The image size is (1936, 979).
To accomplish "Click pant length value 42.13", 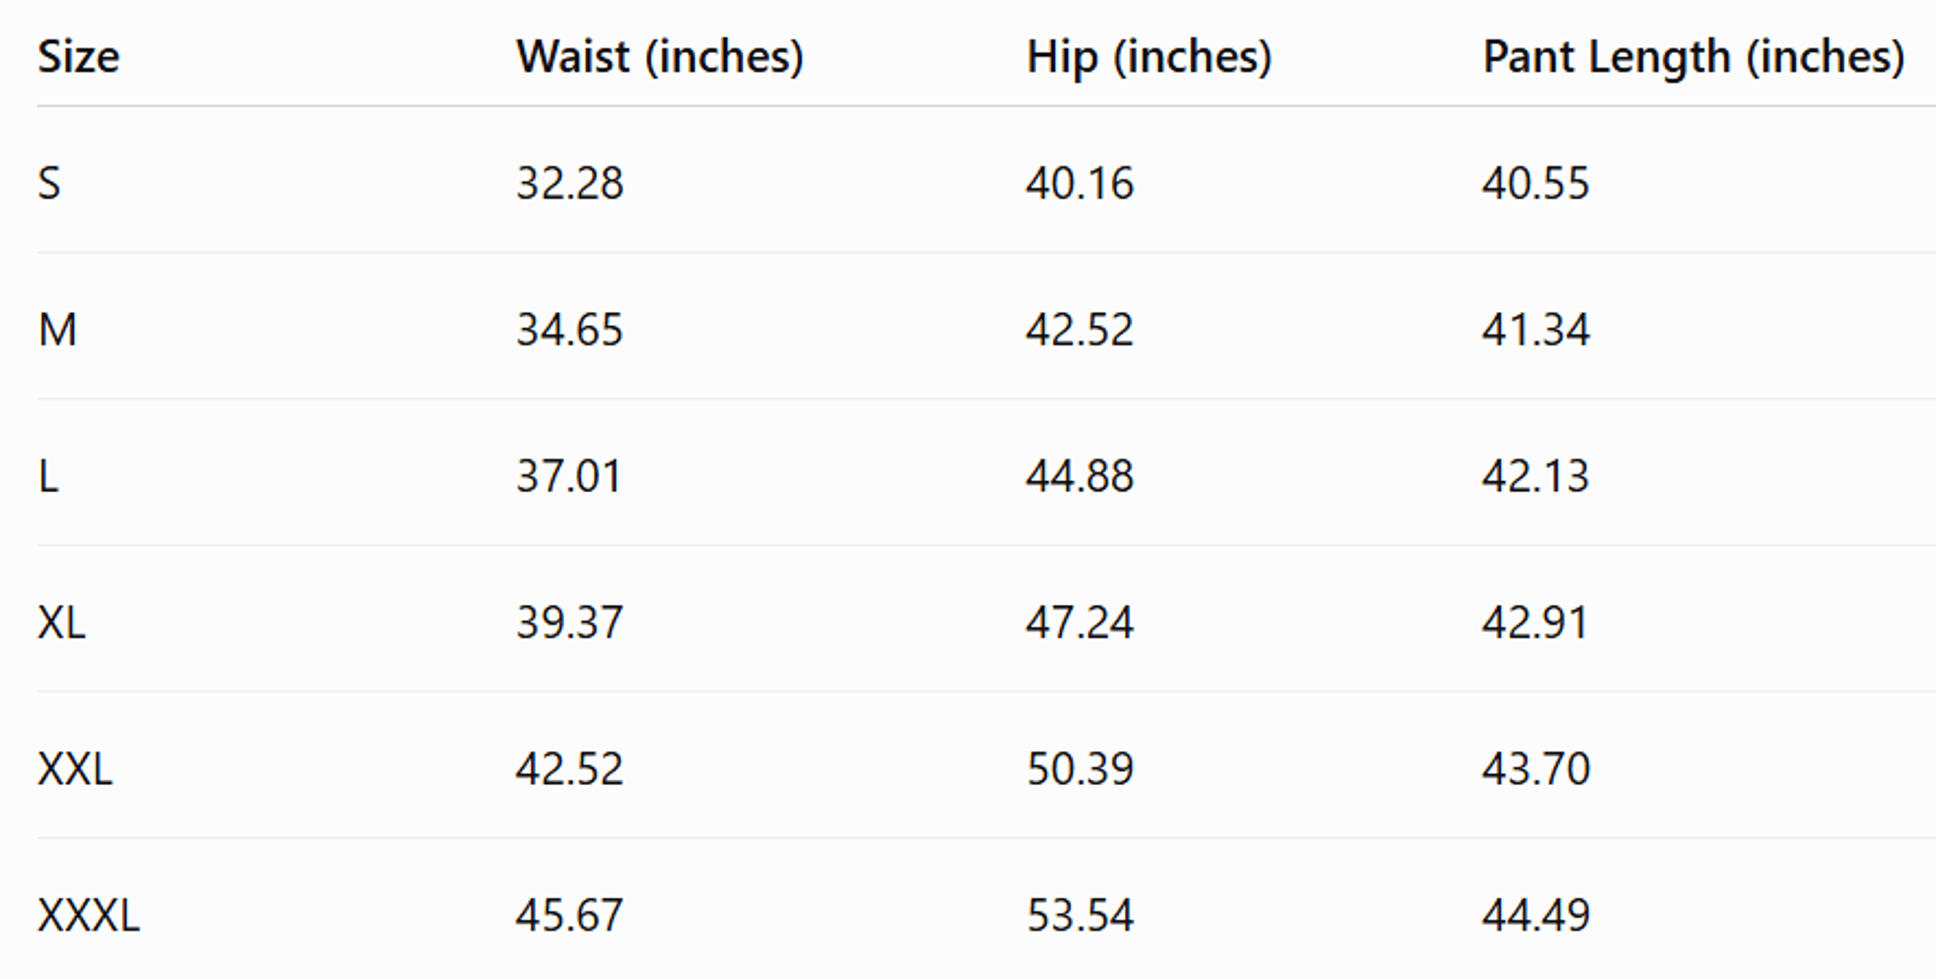I will [1535, 476].
